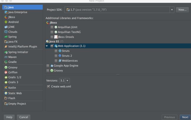Uncheck Create web.xml option
This screenshot has width=191, height=120.
click(48, 86)
